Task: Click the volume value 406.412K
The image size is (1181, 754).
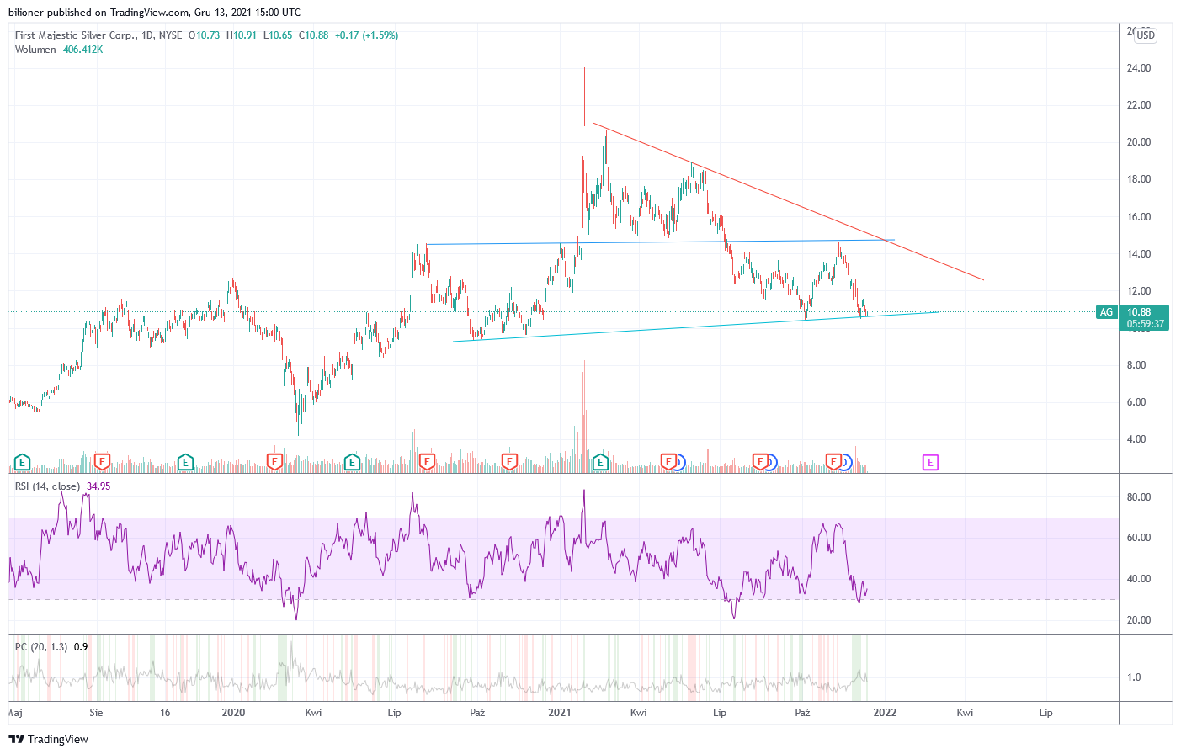Action: click(x=82, y=50)
